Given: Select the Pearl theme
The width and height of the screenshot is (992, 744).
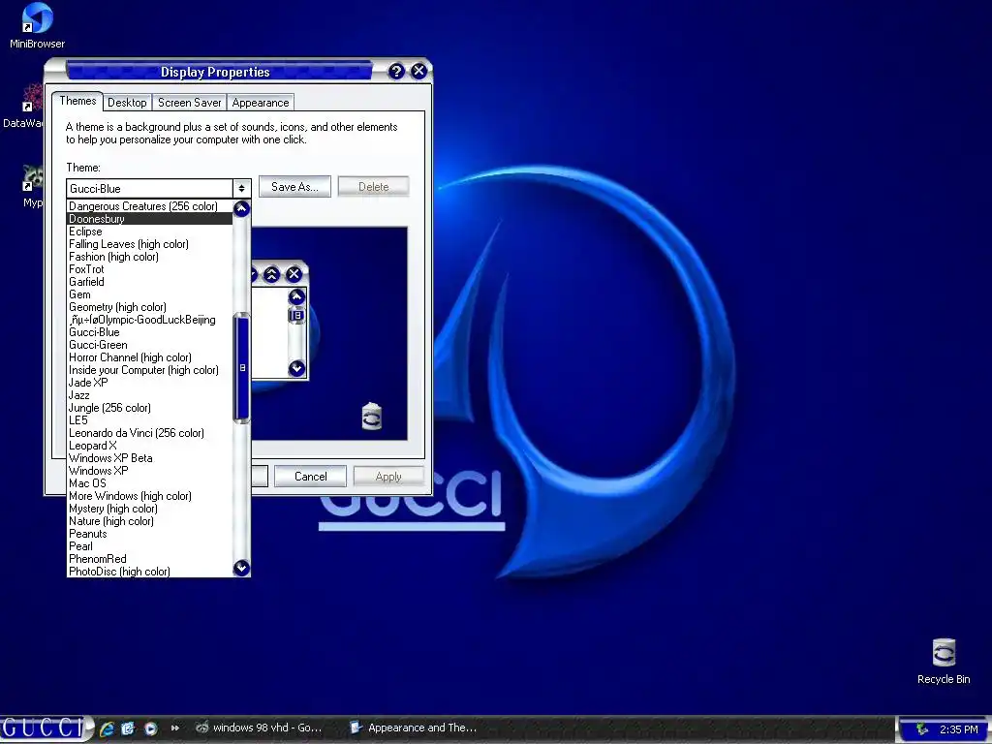Looking at the screenshot, I should (150, 546).
